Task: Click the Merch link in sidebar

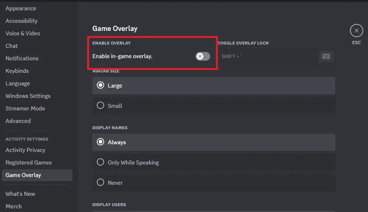Action: (14, 206)
